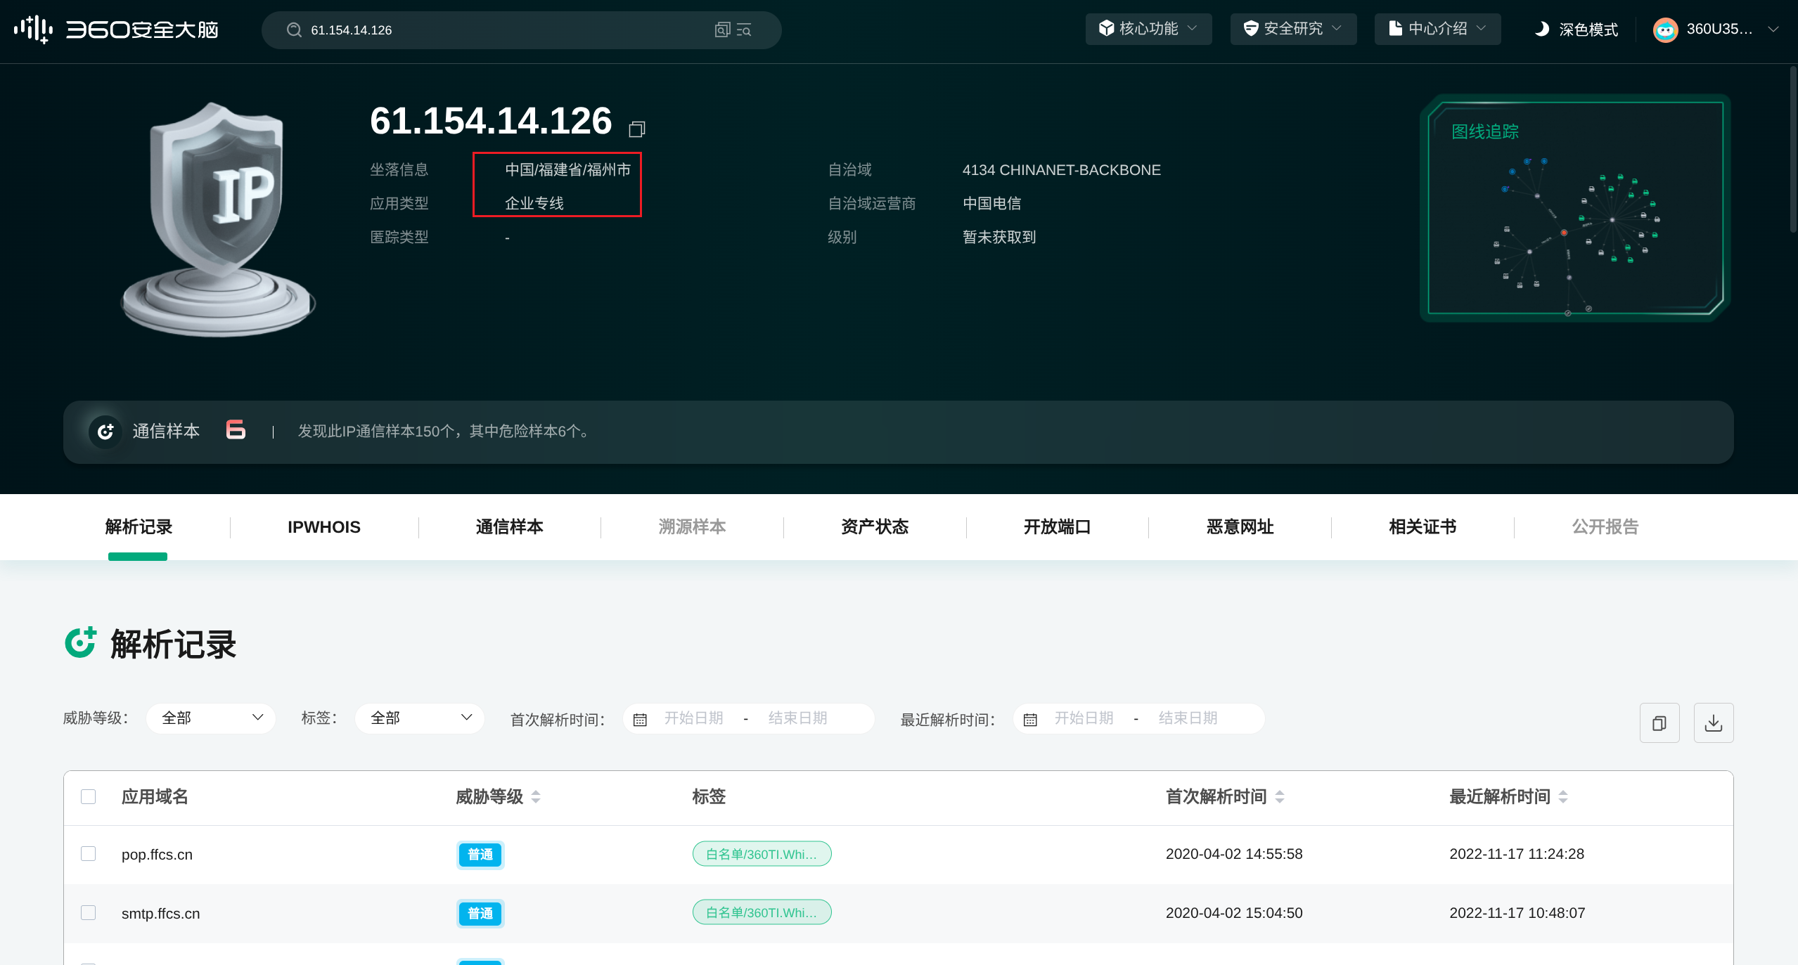Select all rows with header checkbox
Viewport: 1798px width, 965px height.
pyautogui.click(x=88, y=796)
